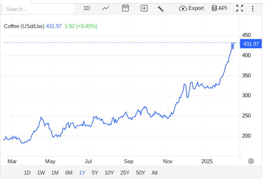The height and width of the screenshot is (182, 266).
Task: Select the 1W time range
Action: click(41, 173)
